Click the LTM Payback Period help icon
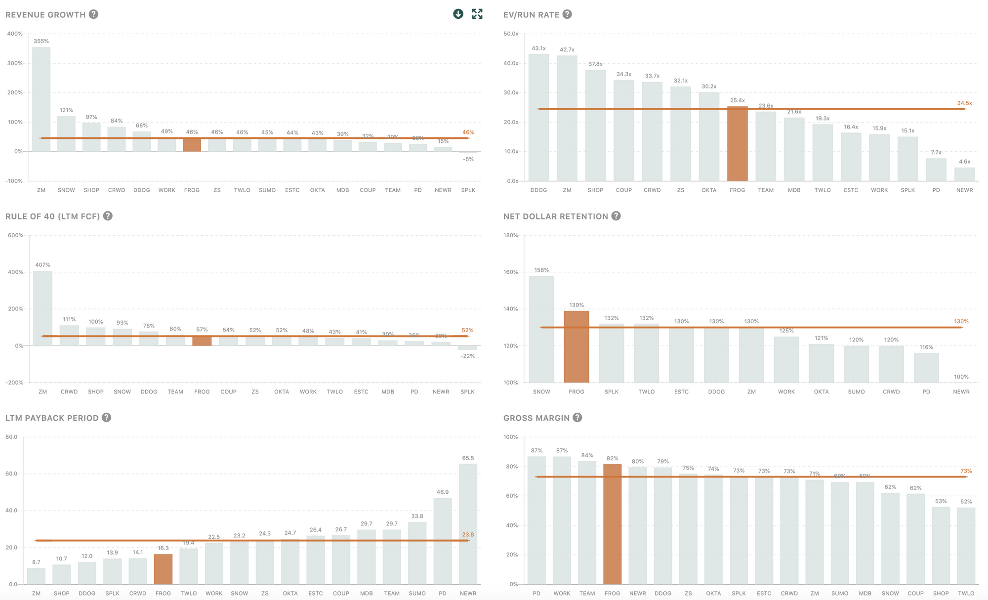The width and height of the screenshot is (988, 600). coord(106,418)
